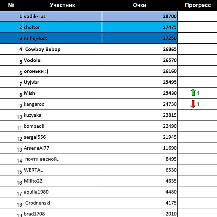
Task: Click the mihej-lost name cell
Action: [x=62, y=38]
